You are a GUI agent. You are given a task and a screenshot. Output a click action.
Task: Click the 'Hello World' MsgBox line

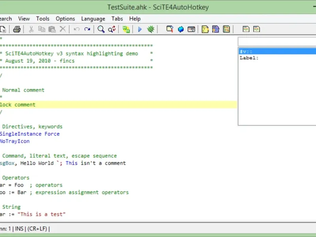click(63, 163)
